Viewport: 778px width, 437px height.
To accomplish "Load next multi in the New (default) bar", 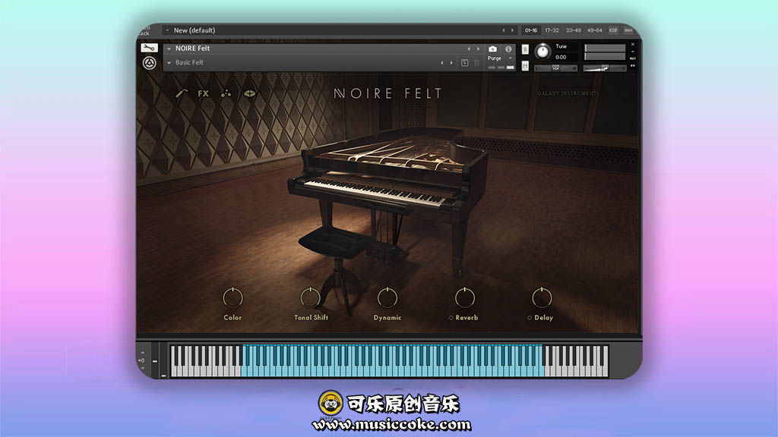I will tap(513, 30).
